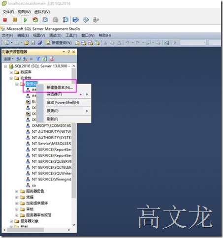The width and height of the screenshot is (223, 238).
Task: Click the green Start play icon in SSMS toolbar
Action: point(175,43)
